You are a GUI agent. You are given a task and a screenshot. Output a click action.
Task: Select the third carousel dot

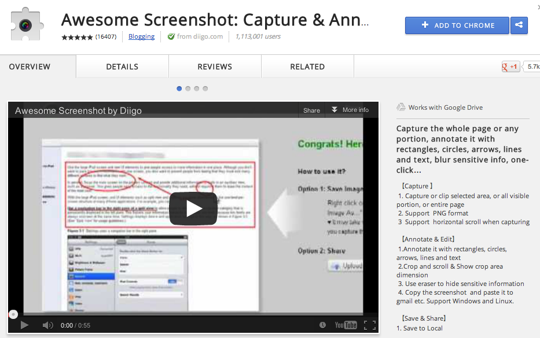click(197, 88)
